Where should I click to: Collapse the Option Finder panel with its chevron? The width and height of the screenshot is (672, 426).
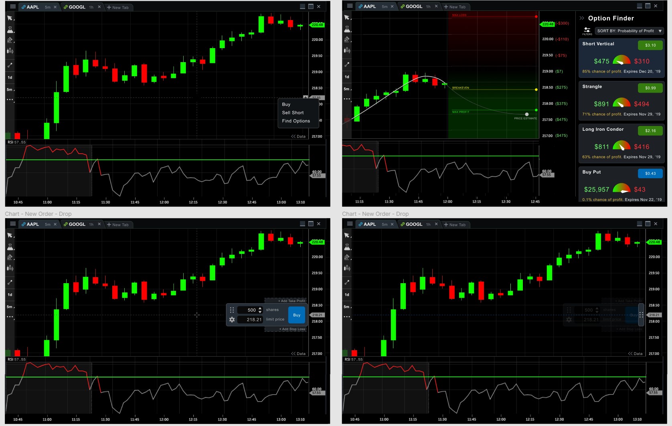(x=582, y=18)
